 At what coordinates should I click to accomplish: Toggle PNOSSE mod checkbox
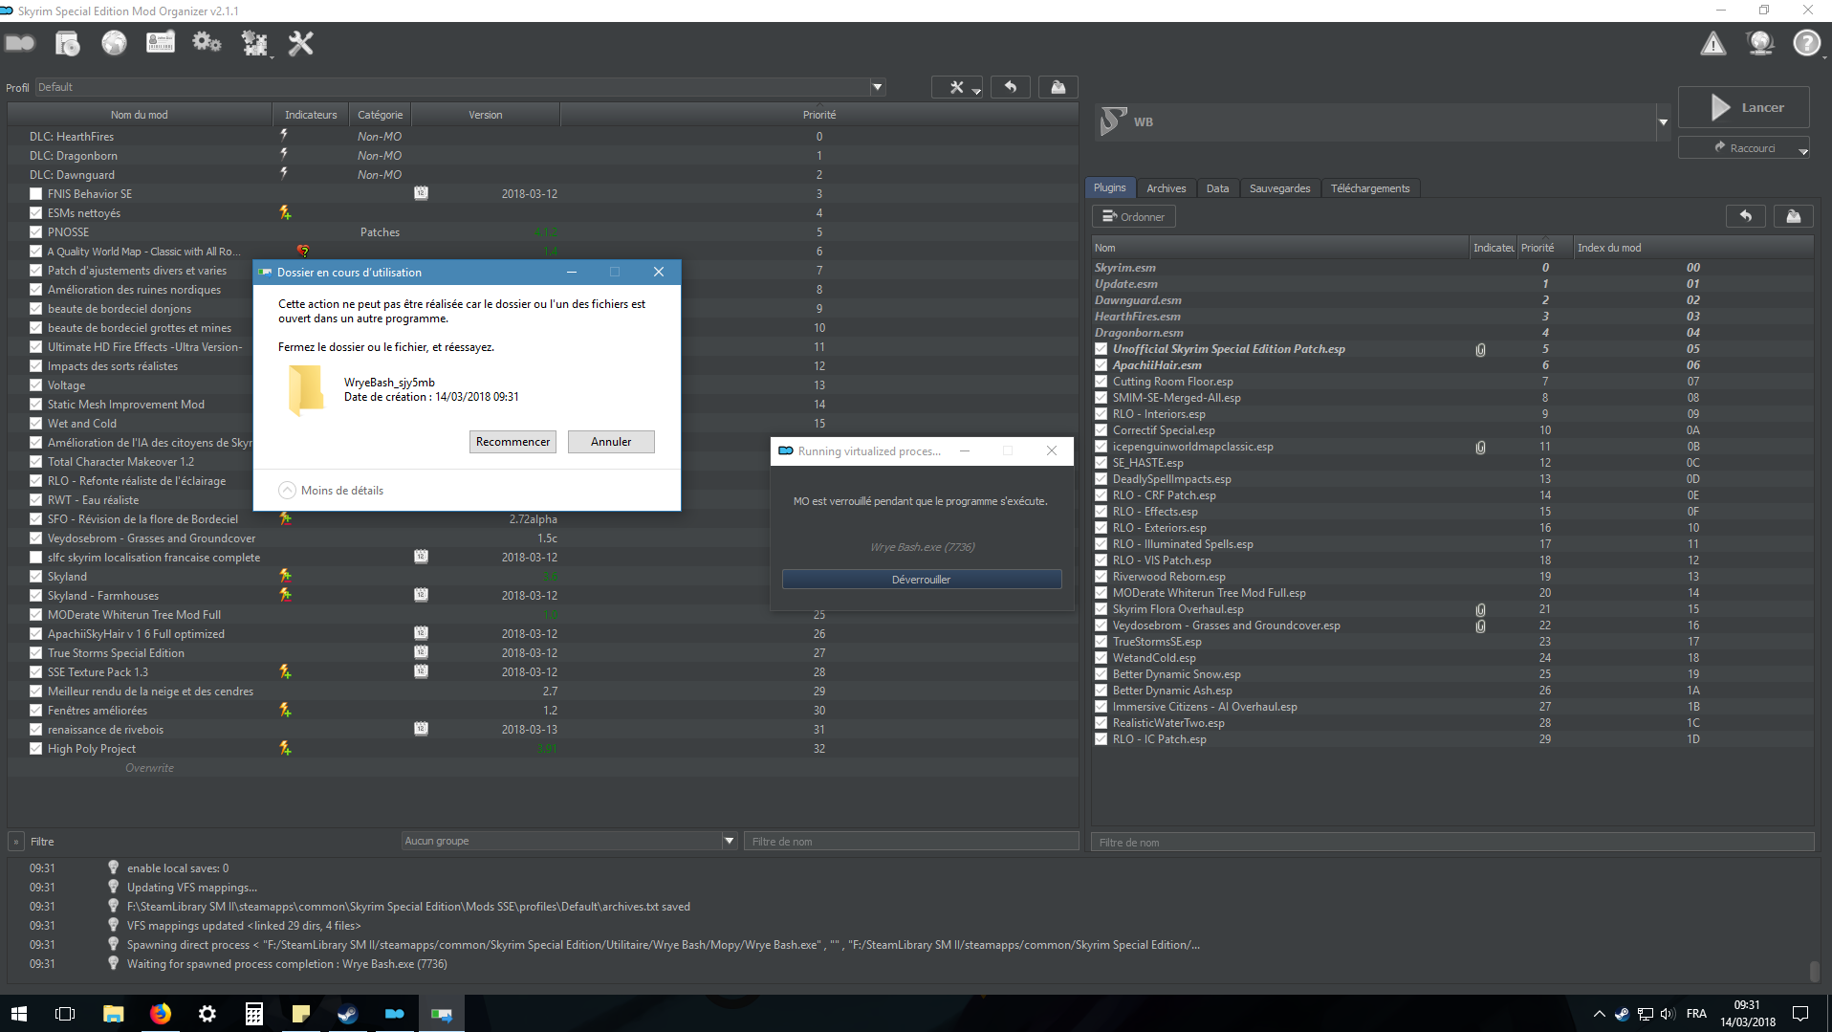pyautogui.click(x=35, y=231)
